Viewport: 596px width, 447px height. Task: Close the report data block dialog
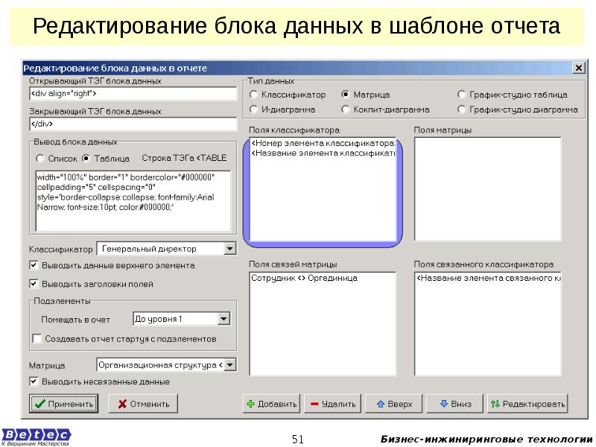click(578, 68)
